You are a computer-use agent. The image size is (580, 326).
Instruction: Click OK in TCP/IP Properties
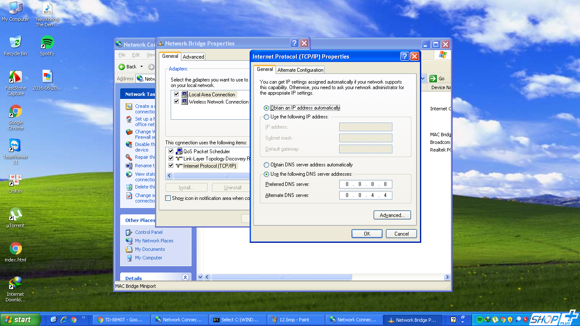pos(367,234)
